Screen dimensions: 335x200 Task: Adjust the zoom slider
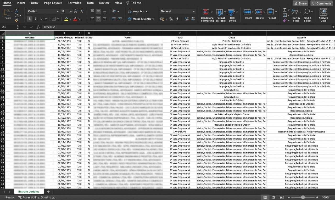point(304,197)
